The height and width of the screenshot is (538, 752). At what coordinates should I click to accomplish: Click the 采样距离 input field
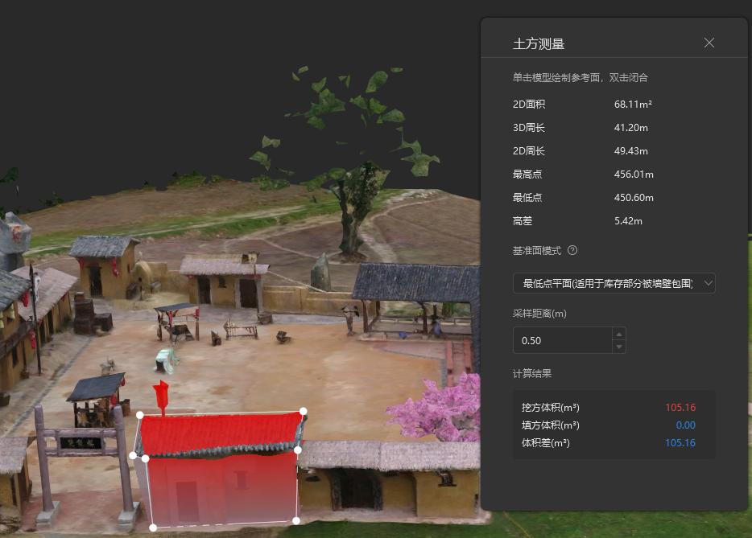(563, 340)
